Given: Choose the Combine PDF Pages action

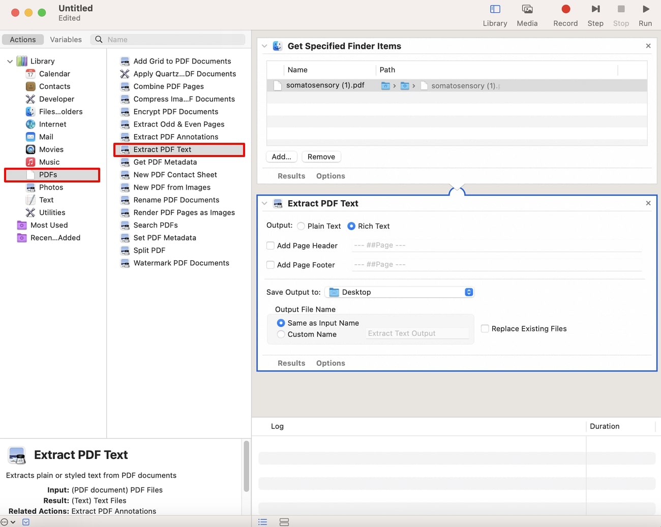Looking at the screenshot, I should click(x=168, y=86).
